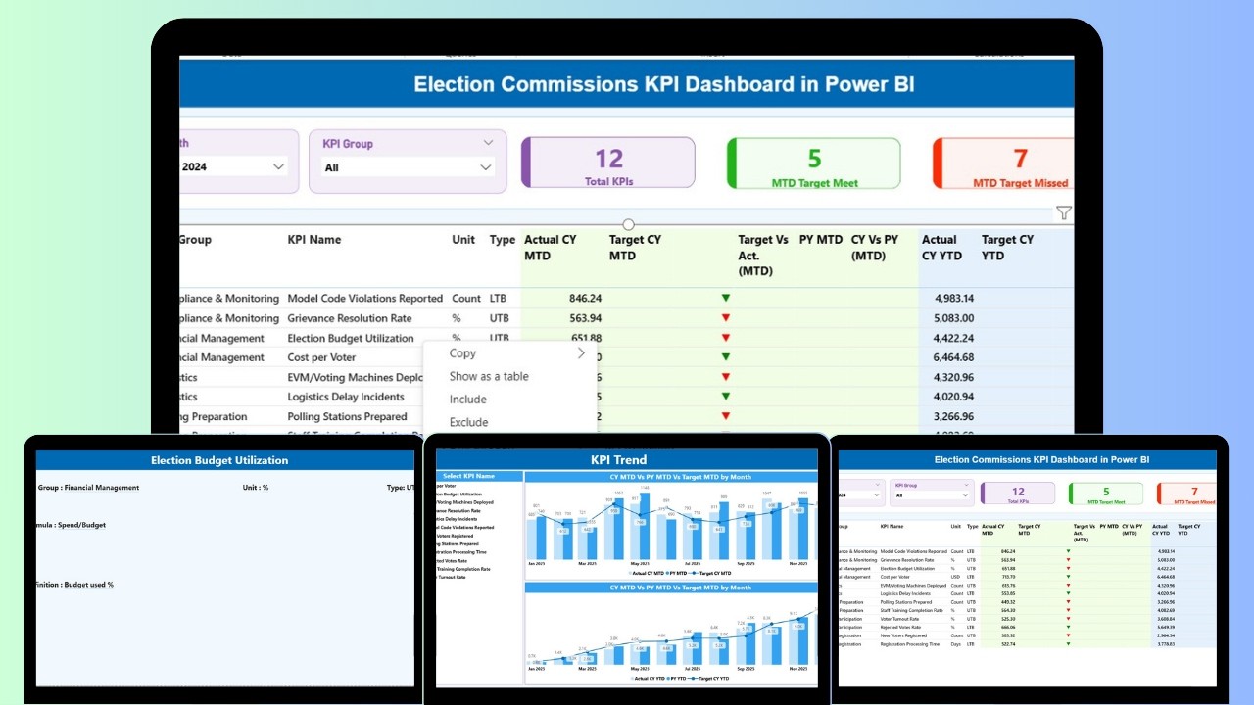
Task: Click red arrow in EVM/Voting Machines row
Action: click(x=726, y=377)
